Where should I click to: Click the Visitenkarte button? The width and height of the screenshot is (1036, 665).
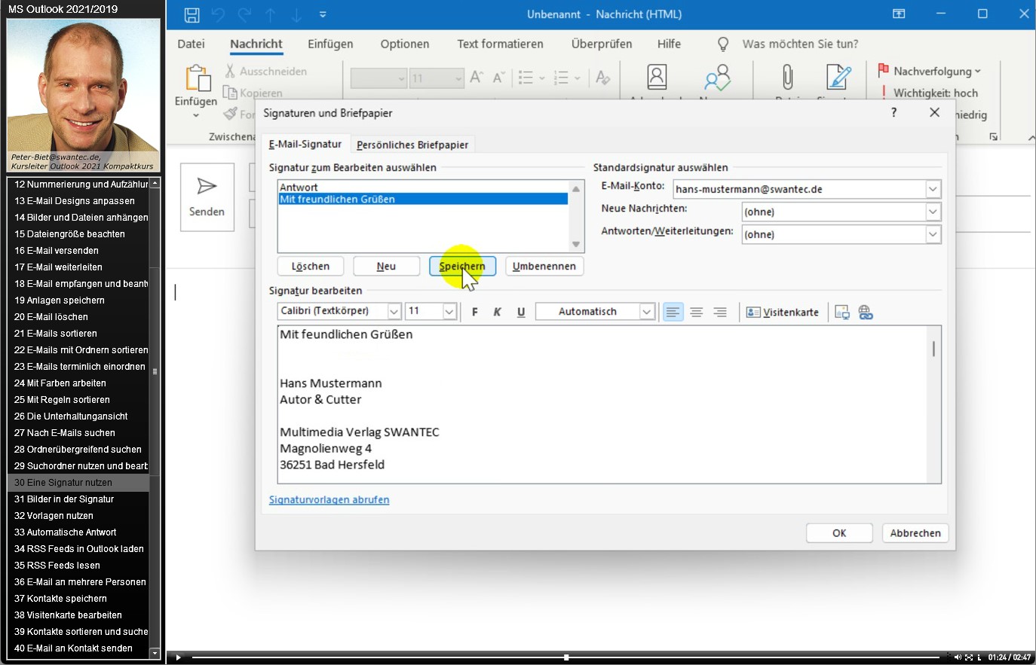tap(783, 312)
